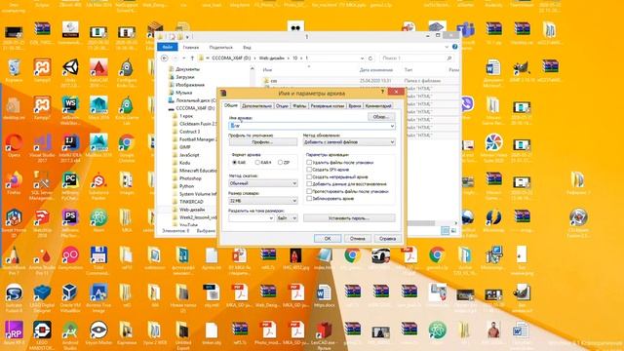
Task: Open the 'Метод обновления' dropdown
Action: (349, 142)
